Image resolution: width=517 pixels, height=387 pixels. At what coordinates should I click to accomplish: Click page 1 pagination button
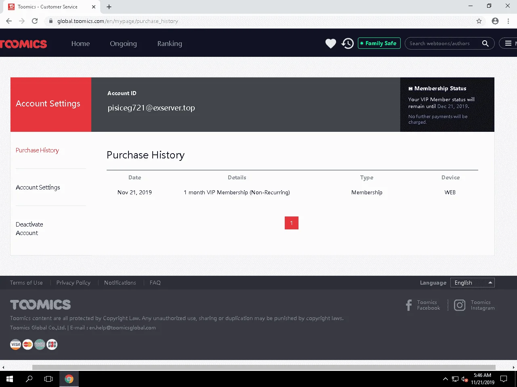click(x=292, y=223)
